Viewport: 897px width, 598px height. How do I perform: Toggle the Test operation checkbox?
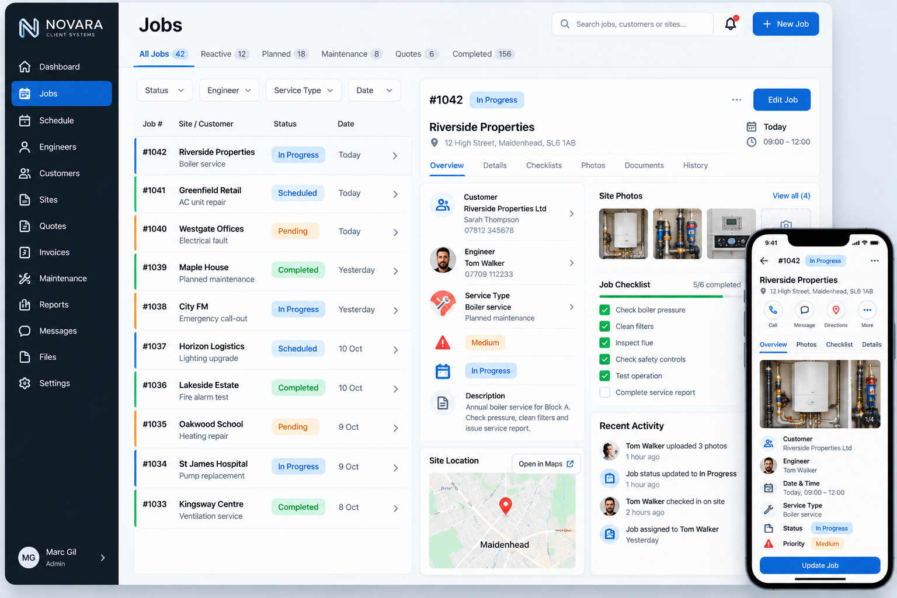604,376
